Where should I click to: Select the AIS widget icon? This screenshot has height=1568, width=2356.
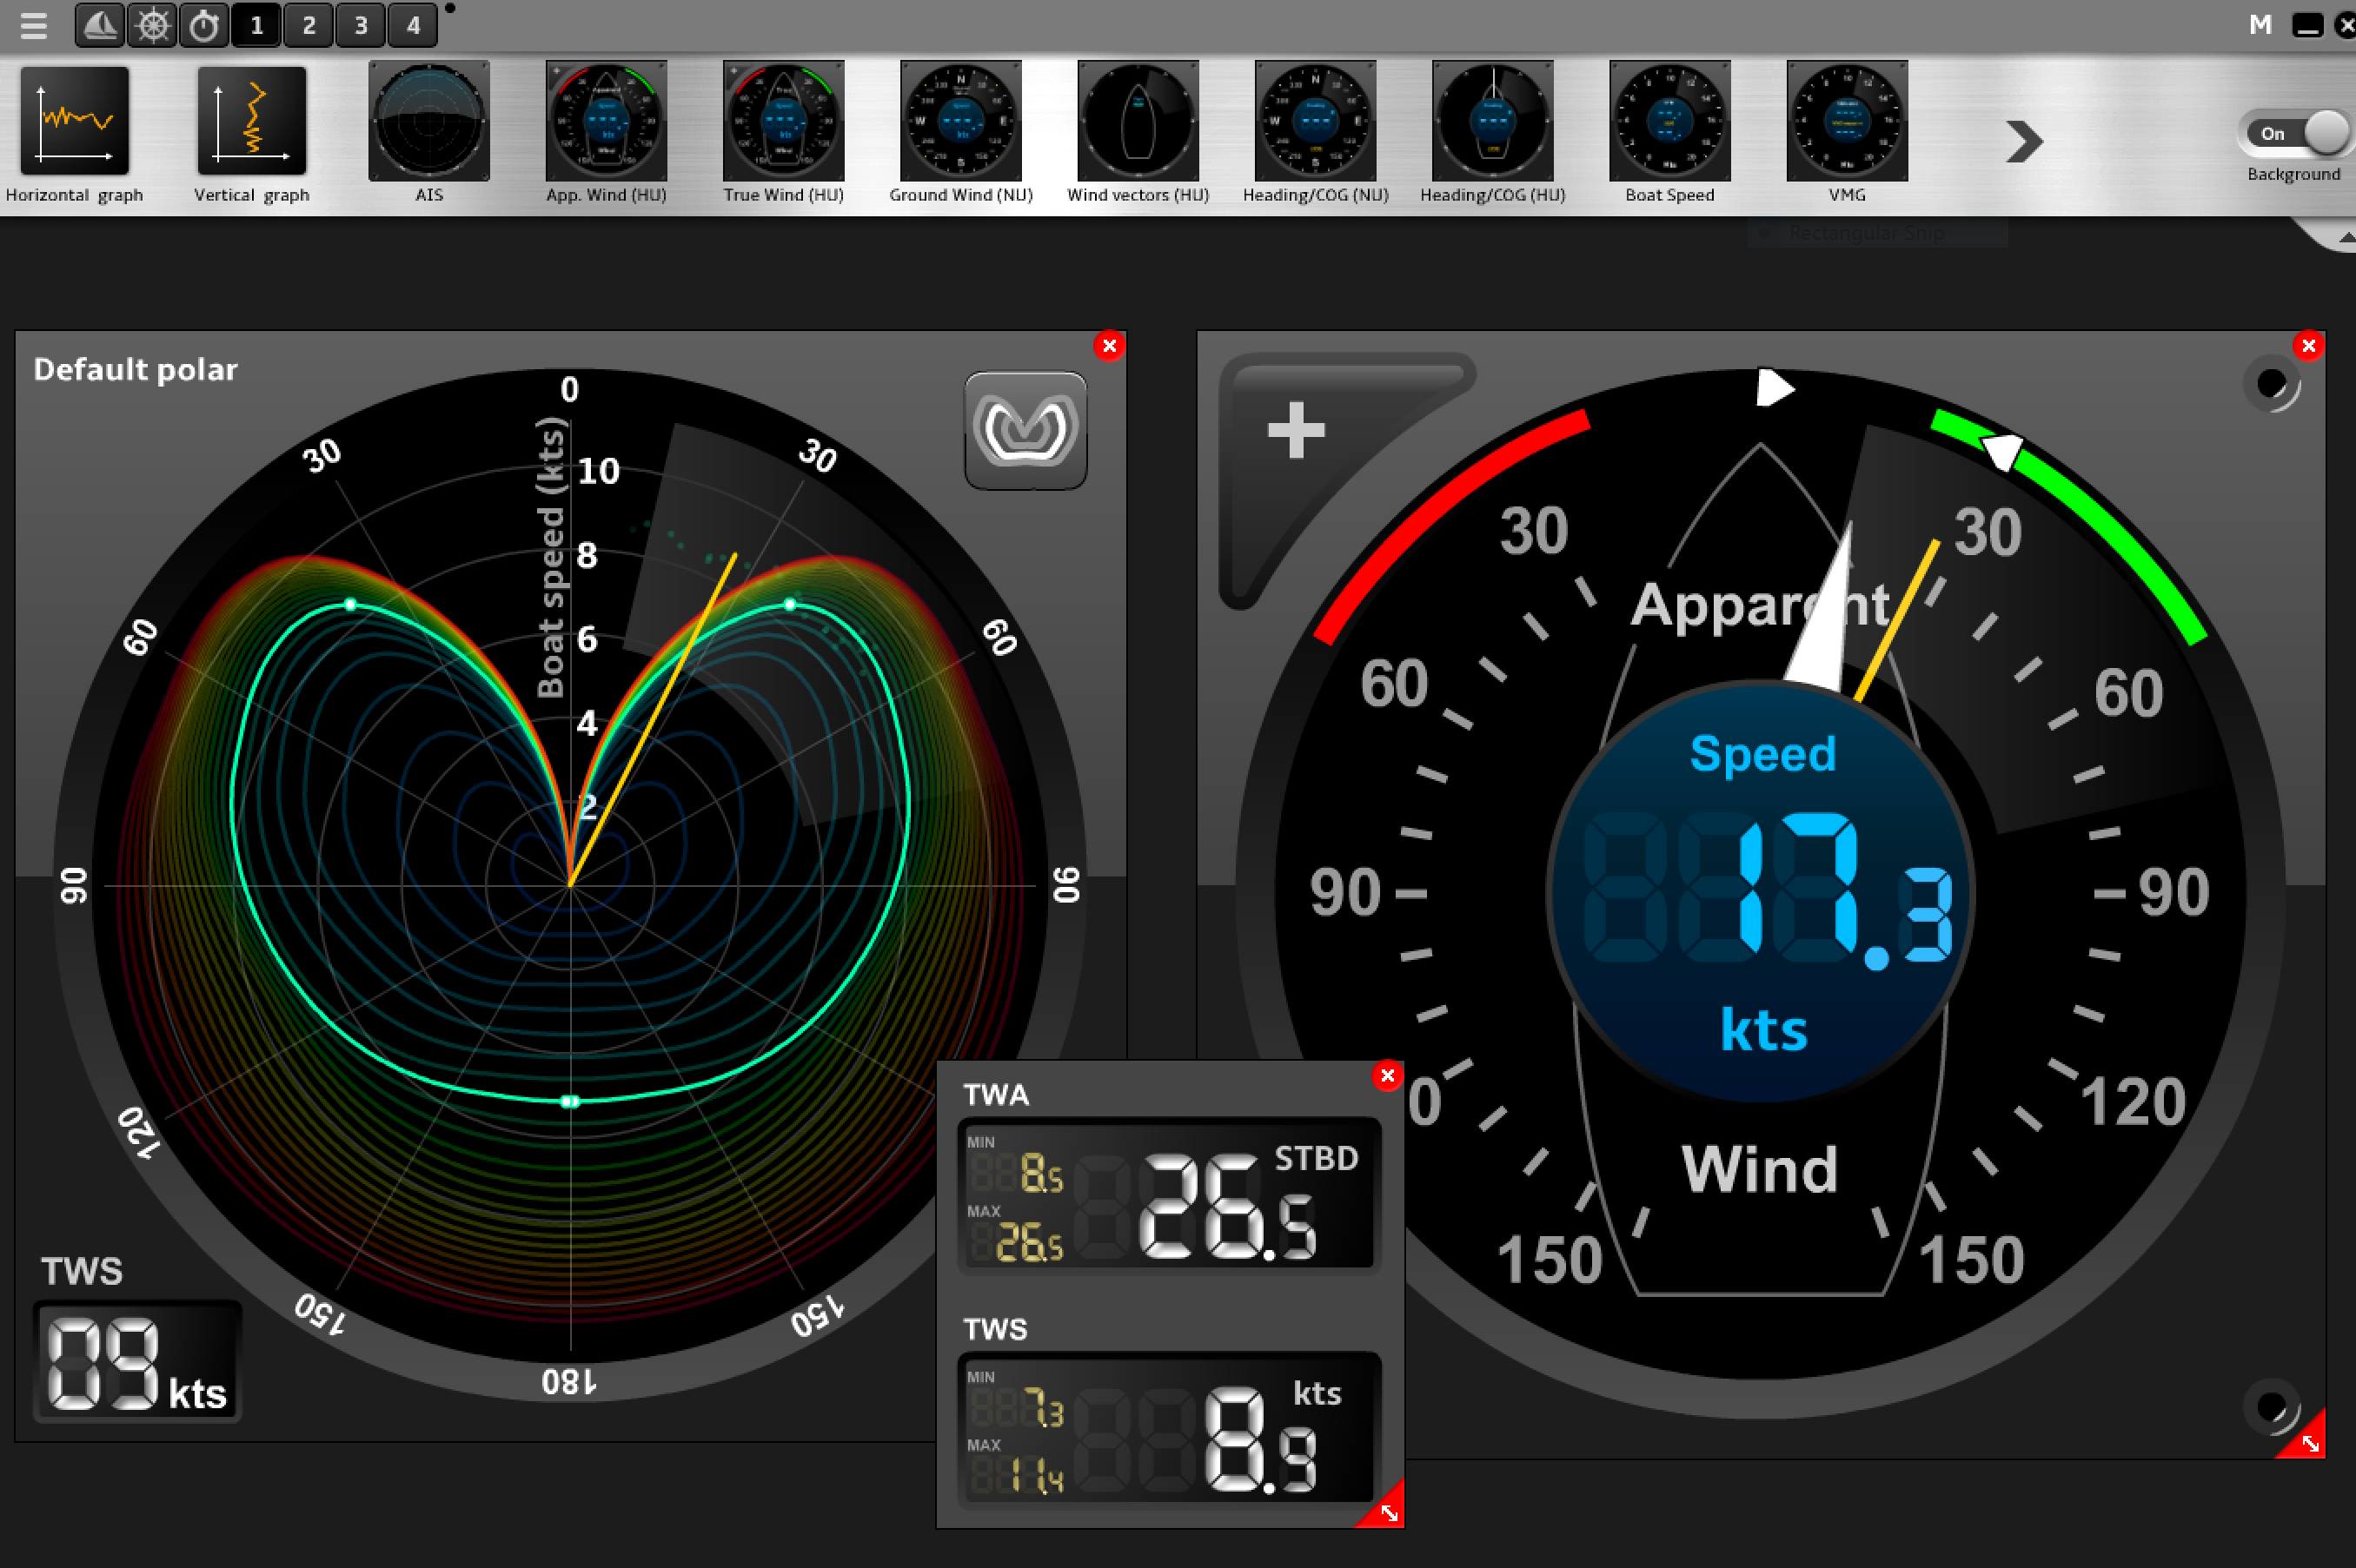[429, 120]
